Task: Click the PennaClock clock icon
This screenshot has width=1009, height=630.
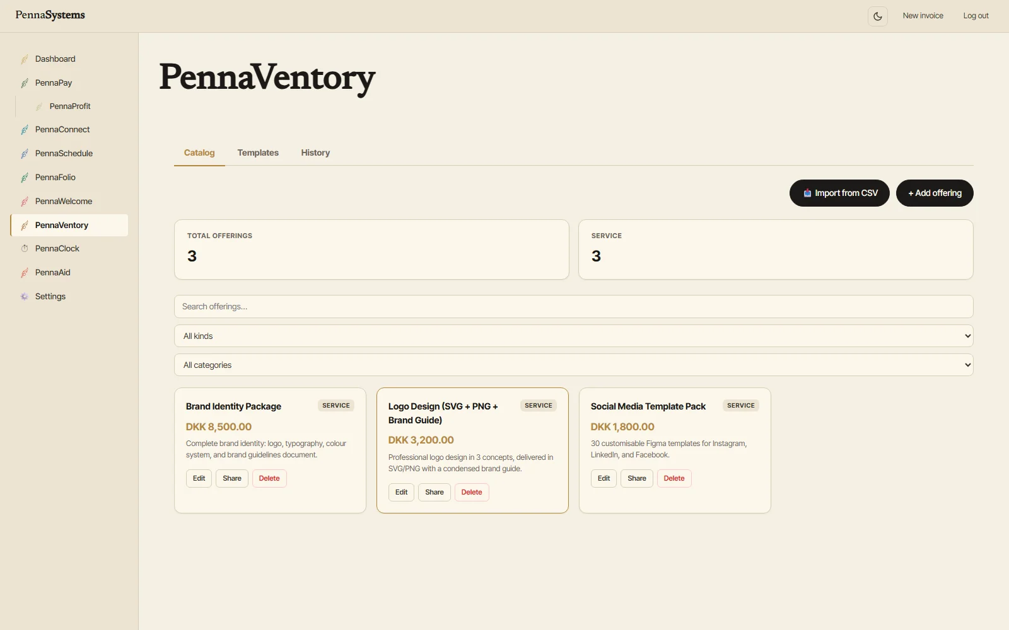Action: click(x=25, y=249)
